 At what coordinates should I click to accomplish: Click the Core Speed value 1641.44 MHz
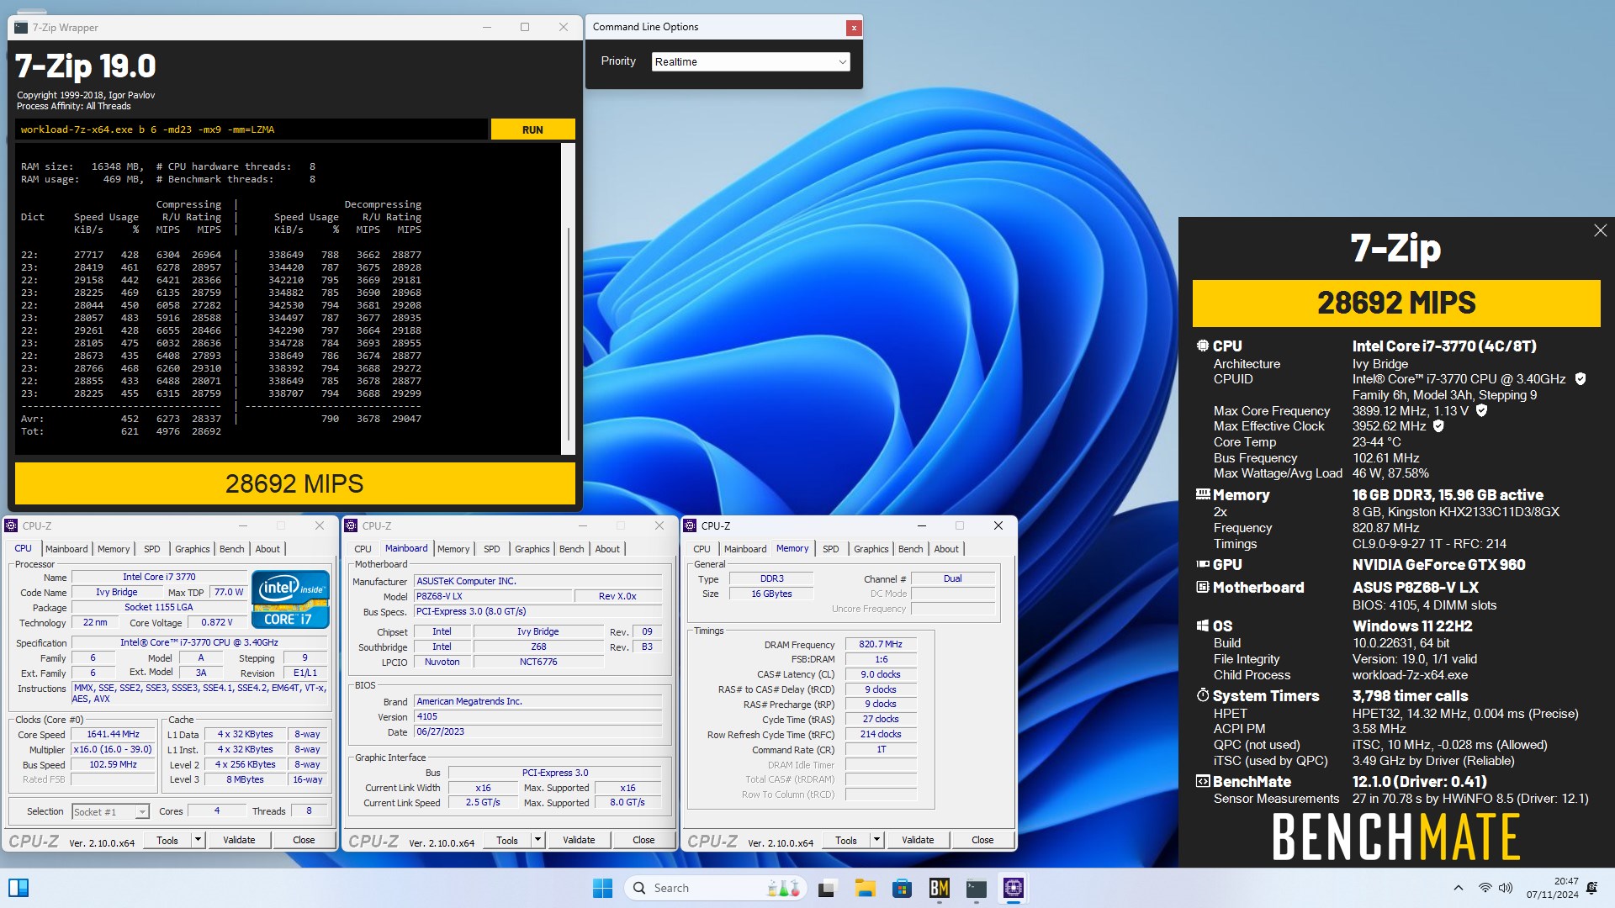pos(114,734)
